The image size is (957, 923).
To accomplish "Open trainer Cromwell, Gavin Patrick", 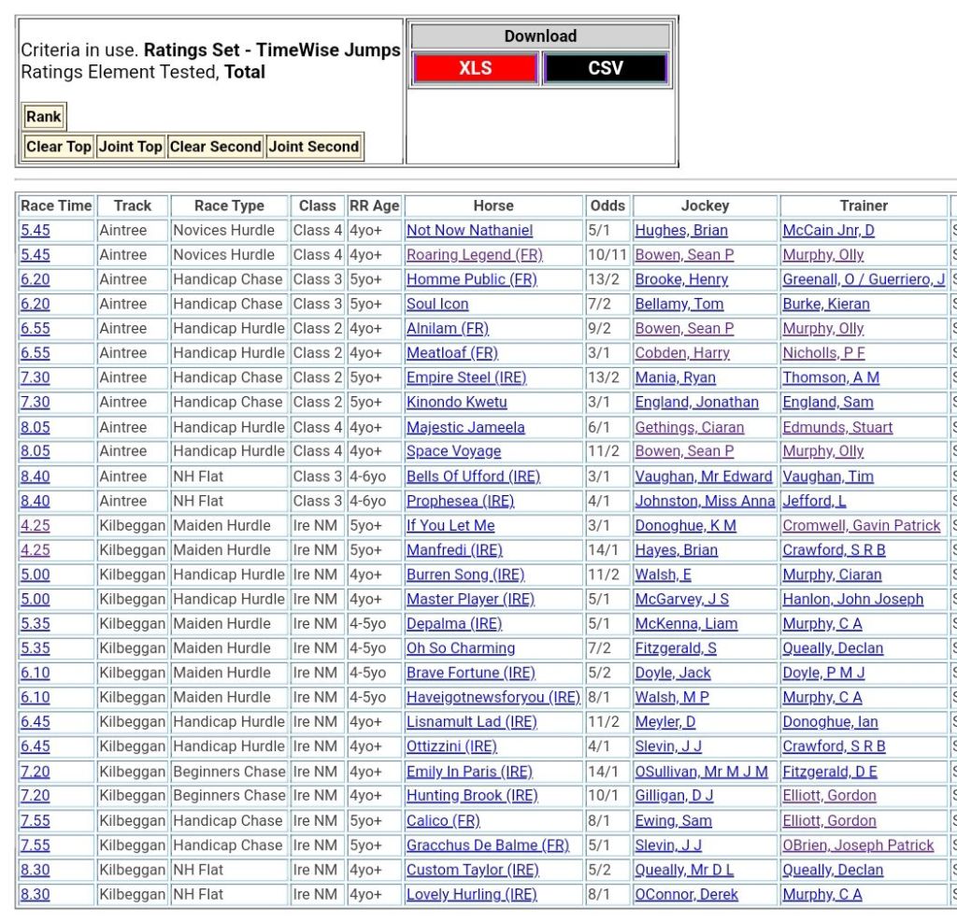I will [x=861, y=525].
